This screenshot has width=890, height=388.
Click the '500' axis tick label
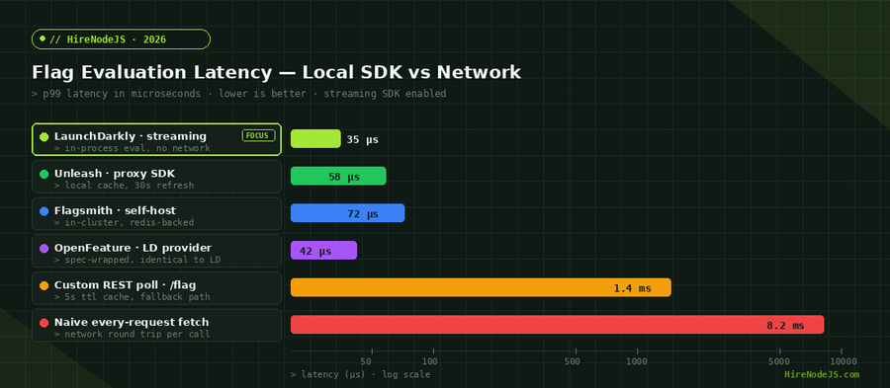tap(573, 361)
